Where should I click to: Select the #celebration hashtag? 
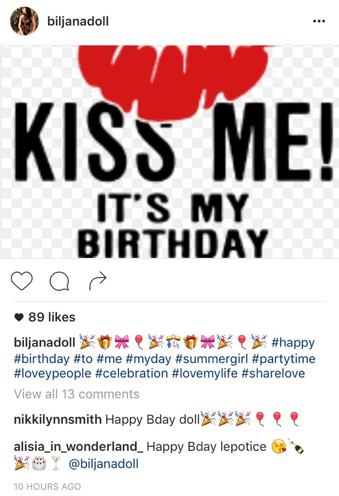(x=131, y=373)
